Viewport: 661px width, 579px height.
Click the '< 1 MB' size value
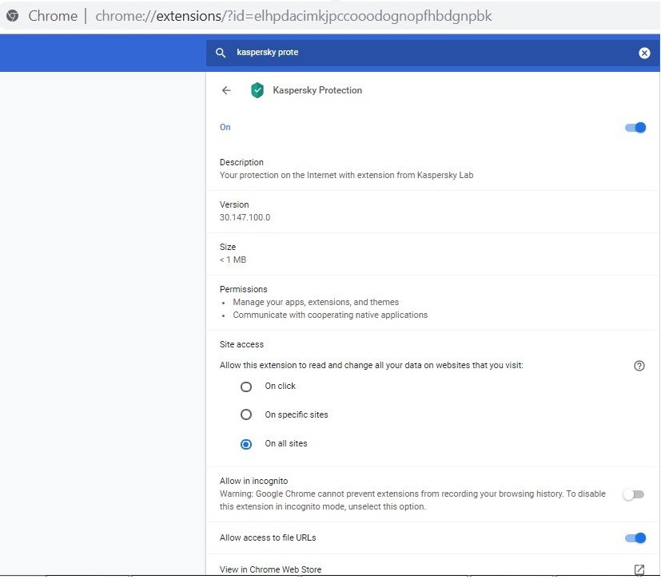click(233, 260)
